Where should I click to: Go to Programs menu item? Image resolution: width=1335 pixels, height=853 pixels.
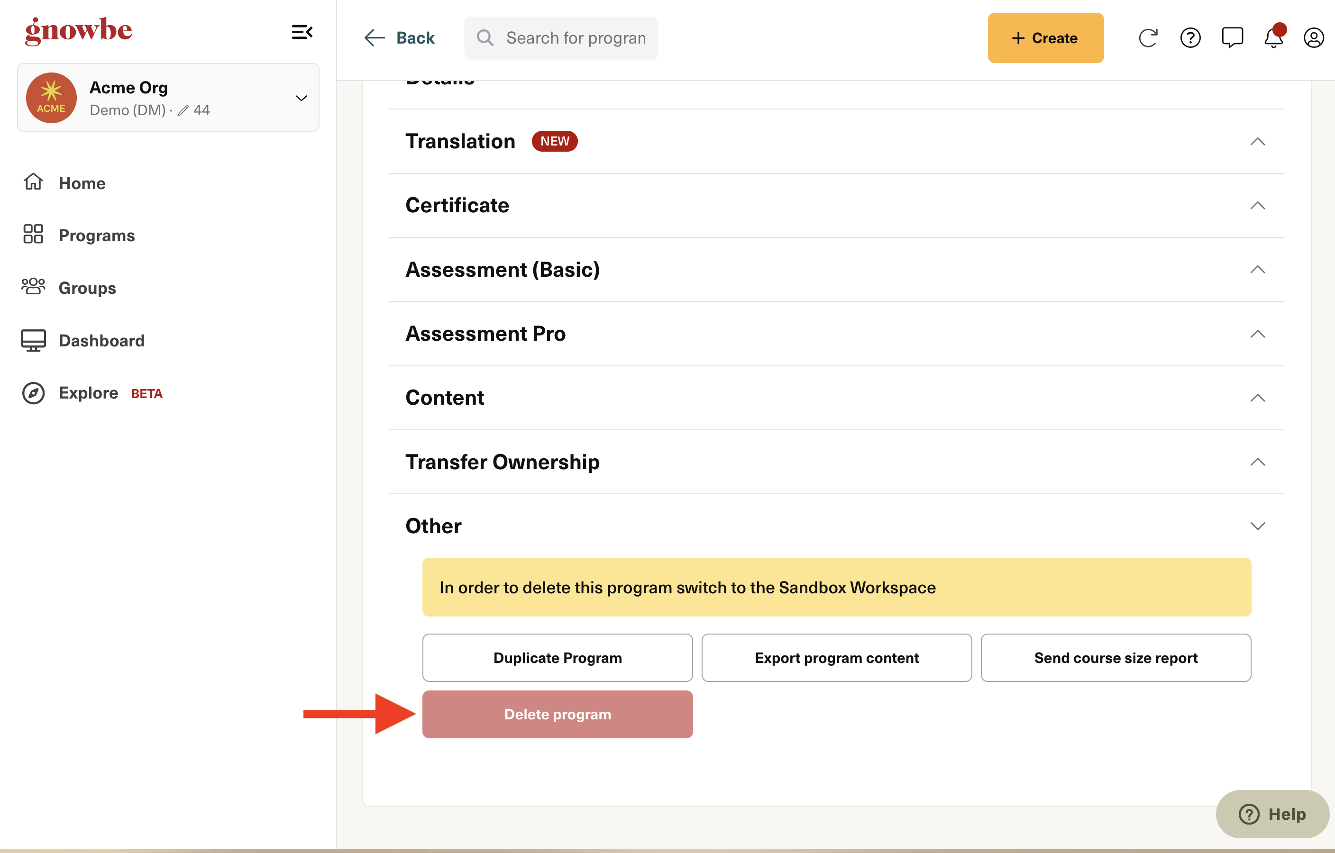point(97,235)
